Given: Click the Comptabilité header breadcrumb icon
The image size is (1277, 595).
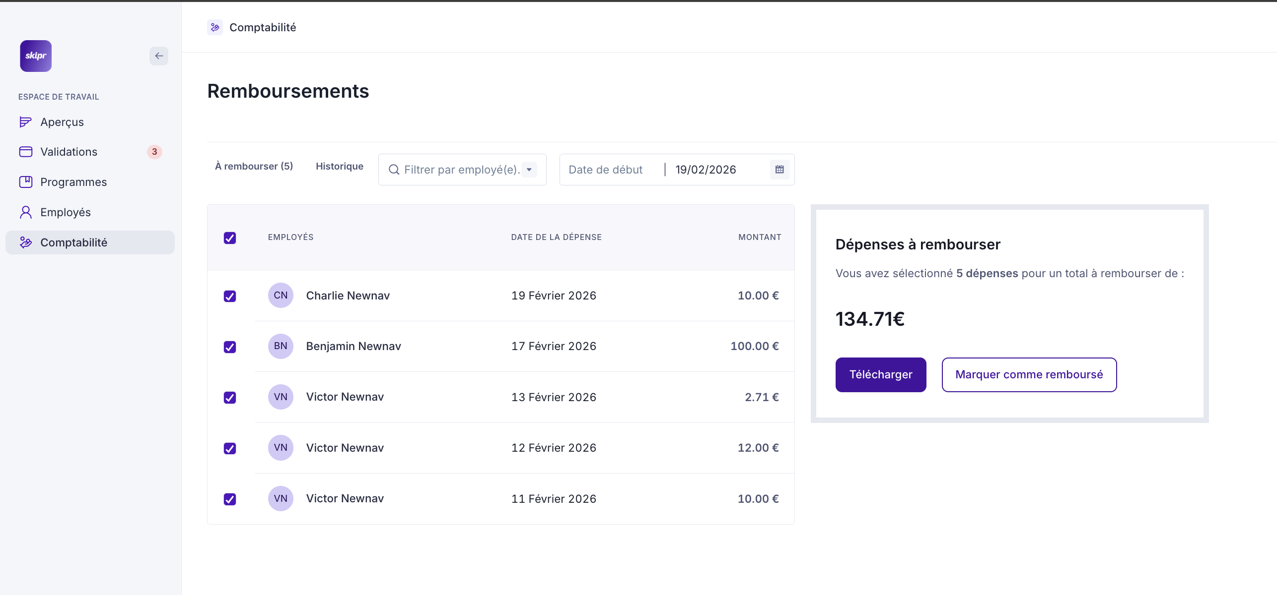Looking at the screenshot, I should coord(215,27).
